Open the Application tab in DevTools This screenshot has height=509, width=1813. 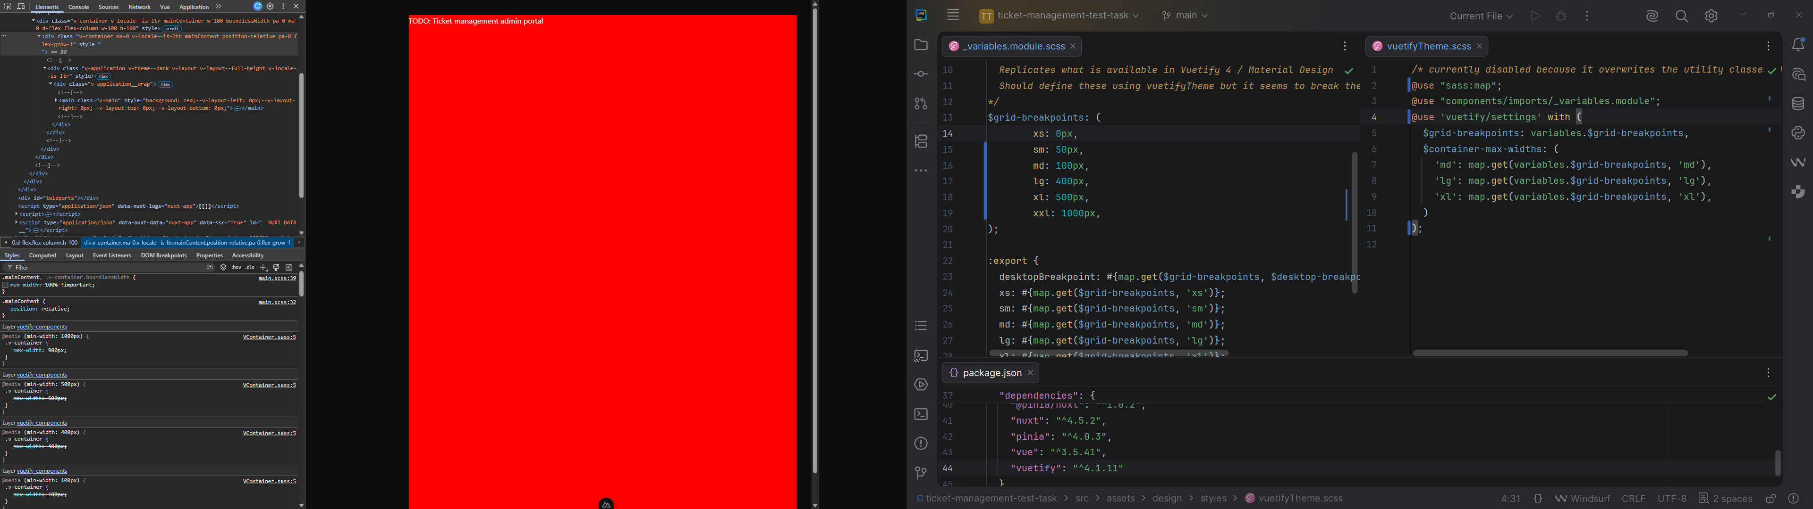(x=194, y=7)
